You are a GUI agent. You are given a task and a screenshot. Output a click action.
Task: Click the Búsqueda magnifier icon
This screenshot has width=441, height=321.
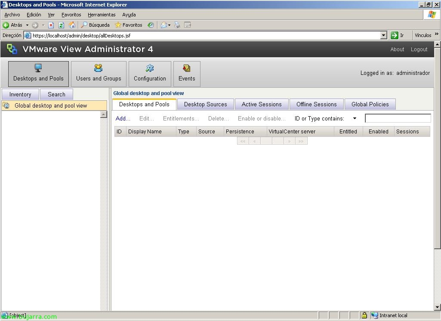pos(84,25)
